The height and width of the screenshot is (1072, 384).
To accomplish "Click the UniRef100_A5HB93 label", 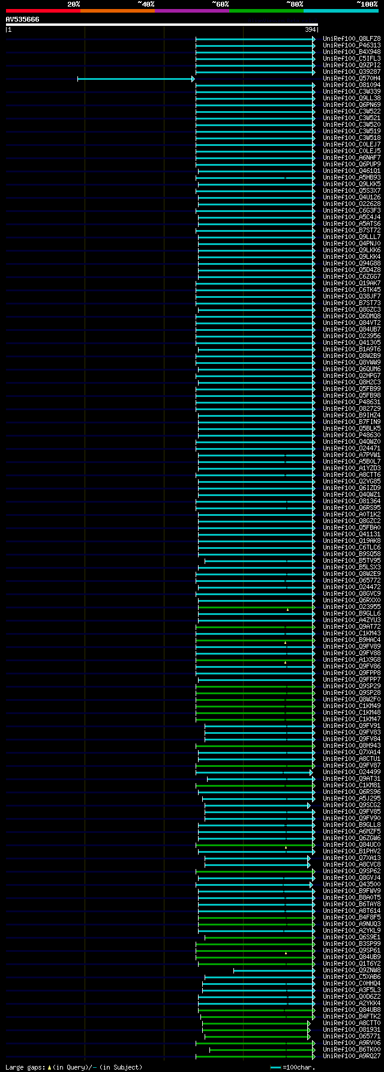I will (352, 177).
